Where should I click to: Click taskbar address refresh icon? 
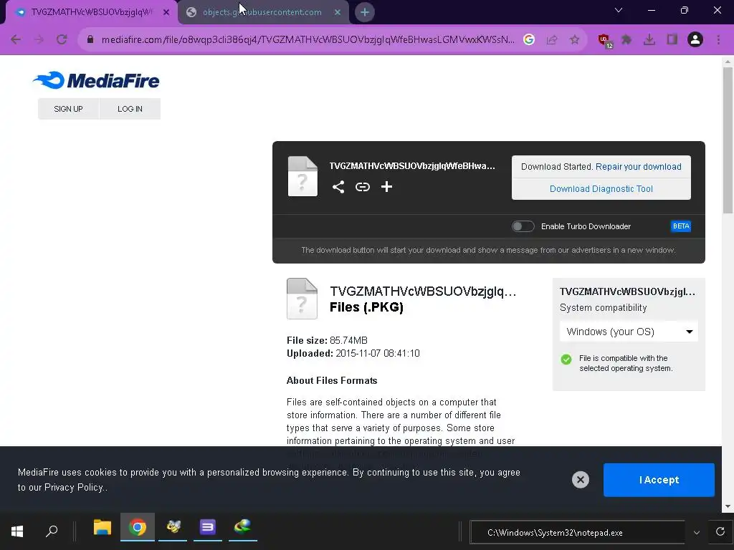tap(720, 532)
